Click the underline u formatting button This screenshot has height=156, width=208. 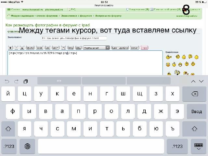pyautogui.click(x=22, y=48)
